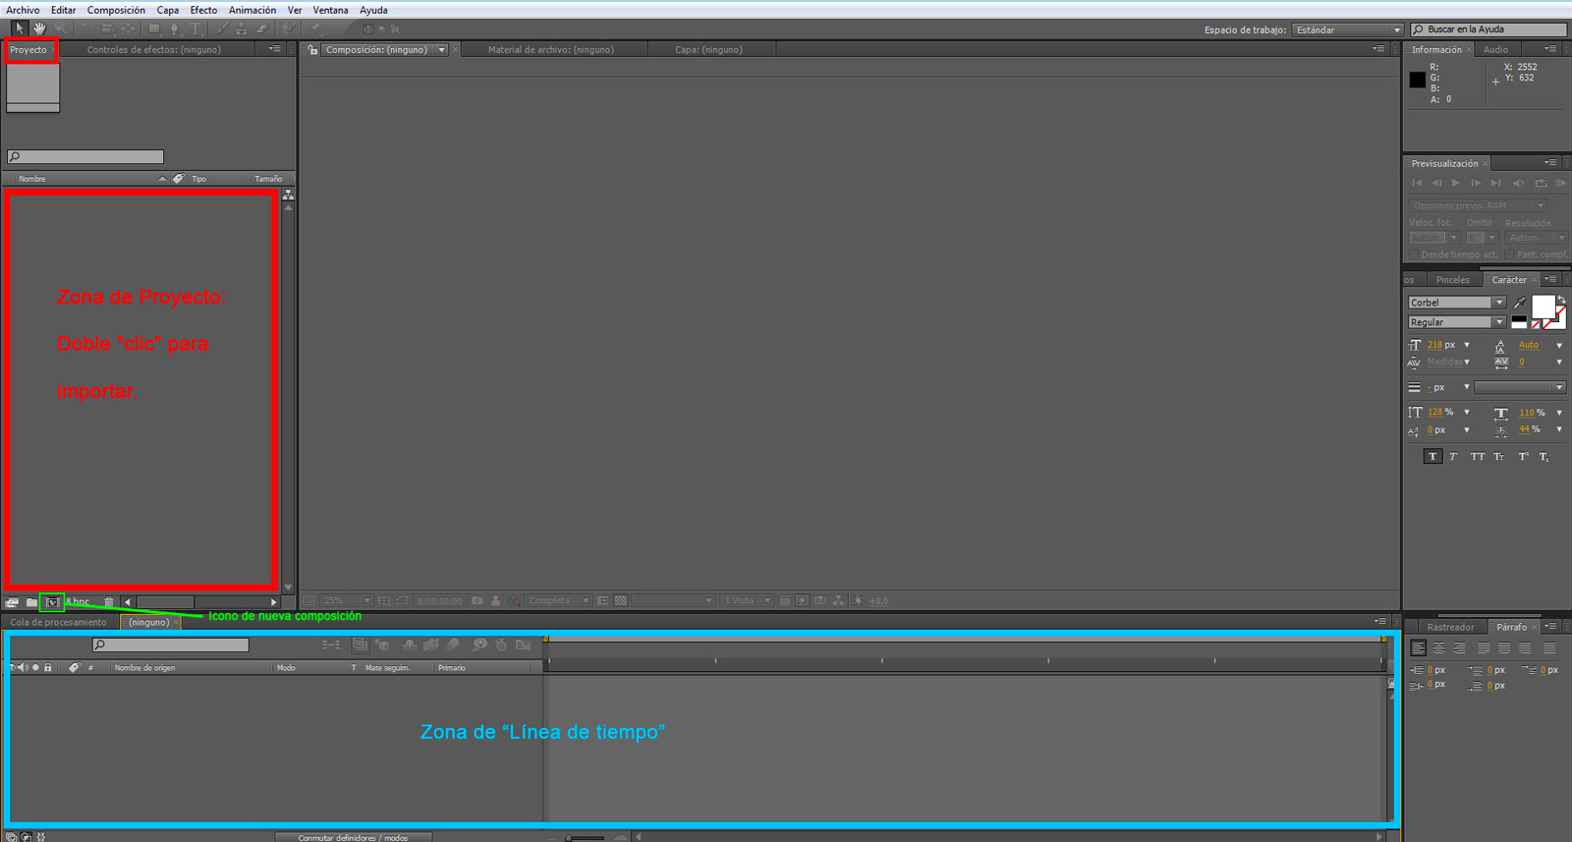Click the timeline zoom slider at bottom
The image size is (1572, 842).
click(x=586, y=837)
